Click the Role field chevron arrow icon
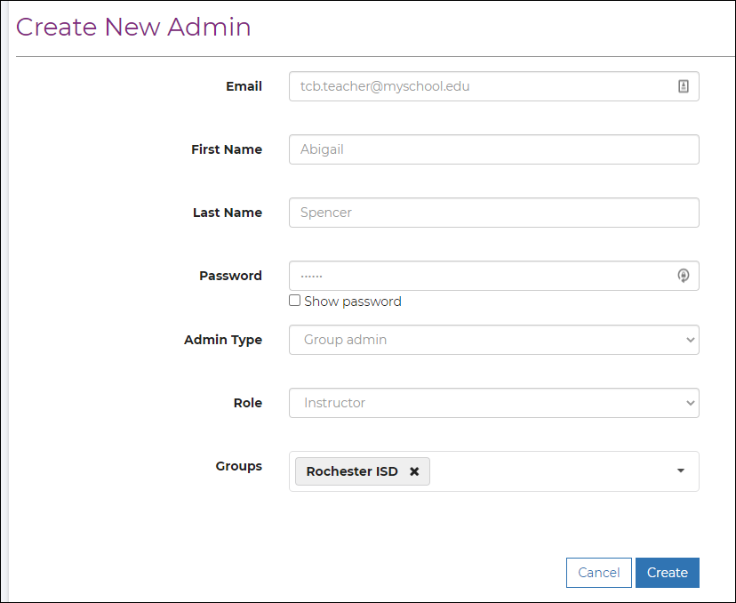This screenshot has width=736, height=603. [x=691, y=402]
